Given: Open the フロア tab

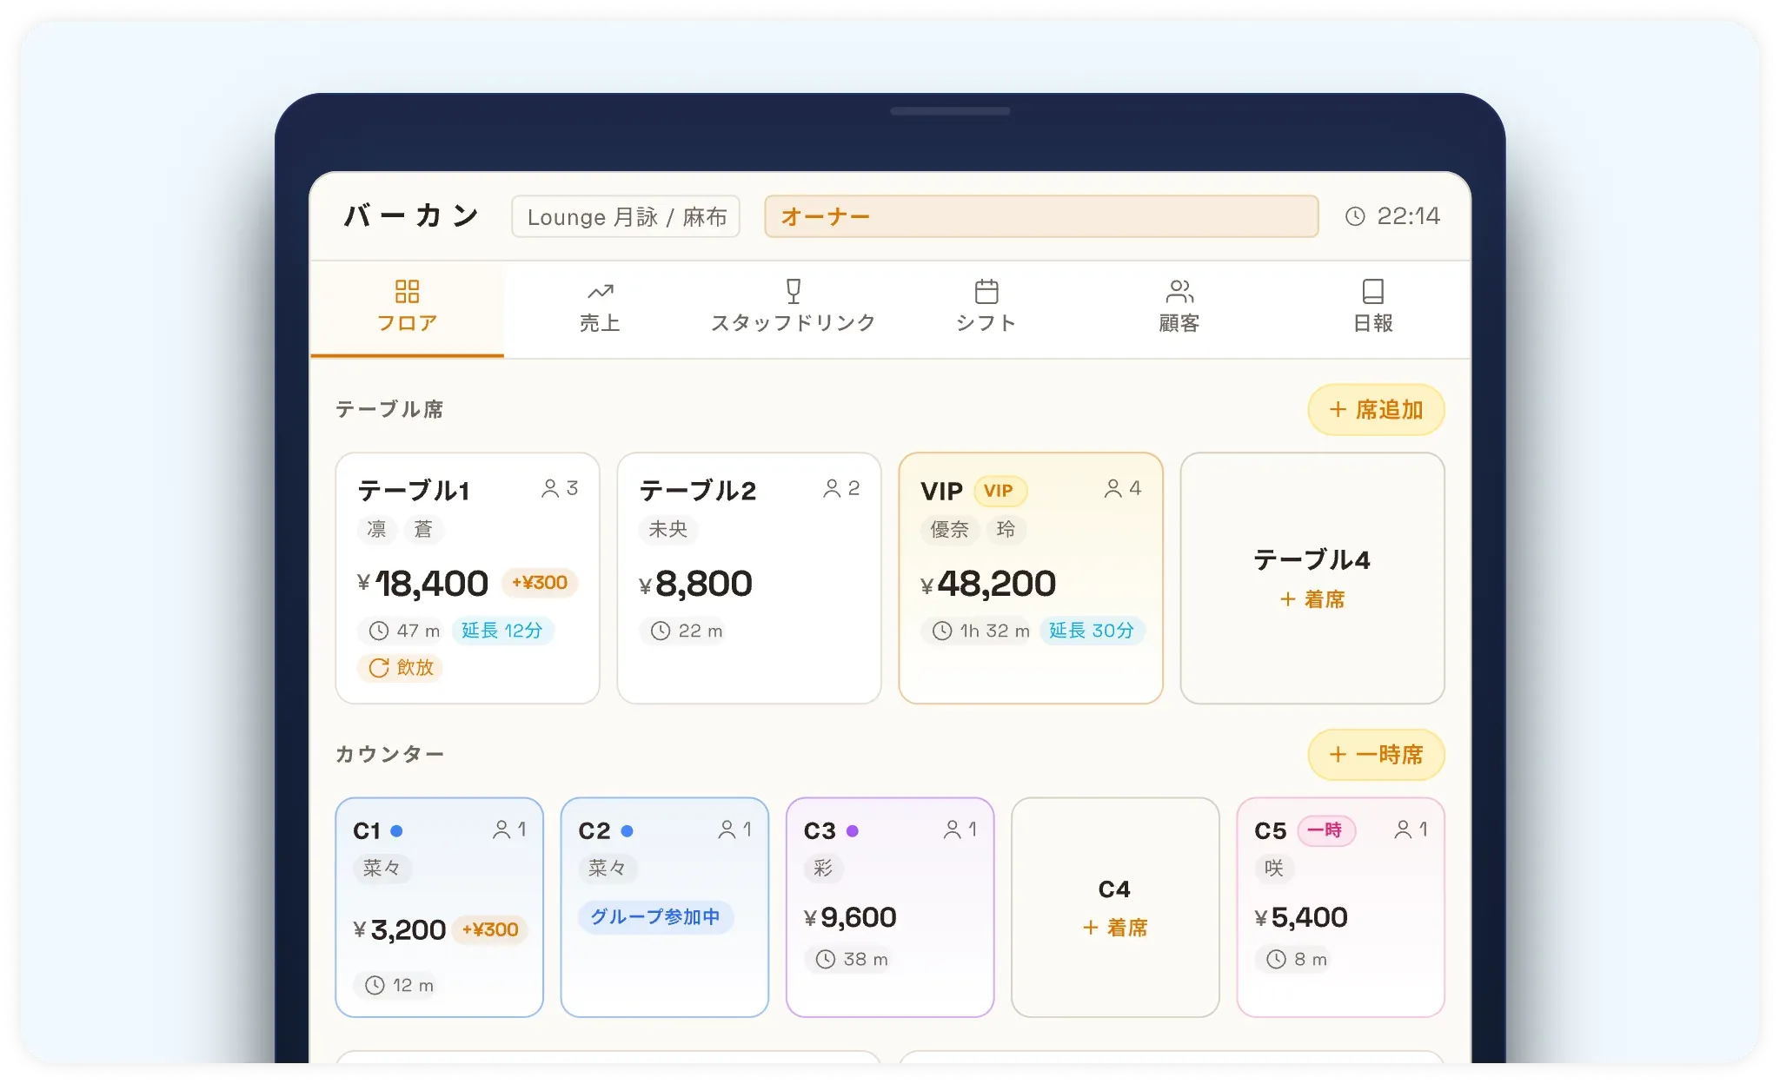Looking at the screenshot, I should (407, 307).
